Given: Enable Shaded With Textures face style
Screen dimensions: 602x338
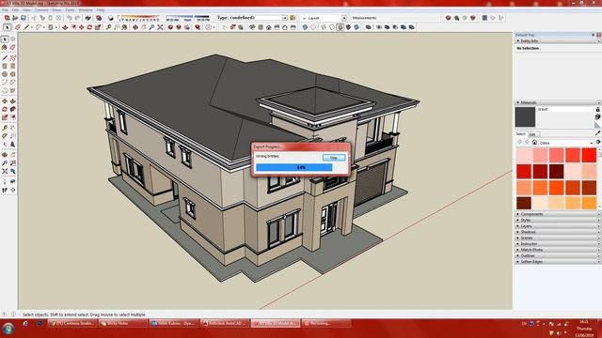Looking at the screenshot, I should click(x=348, y=27).
